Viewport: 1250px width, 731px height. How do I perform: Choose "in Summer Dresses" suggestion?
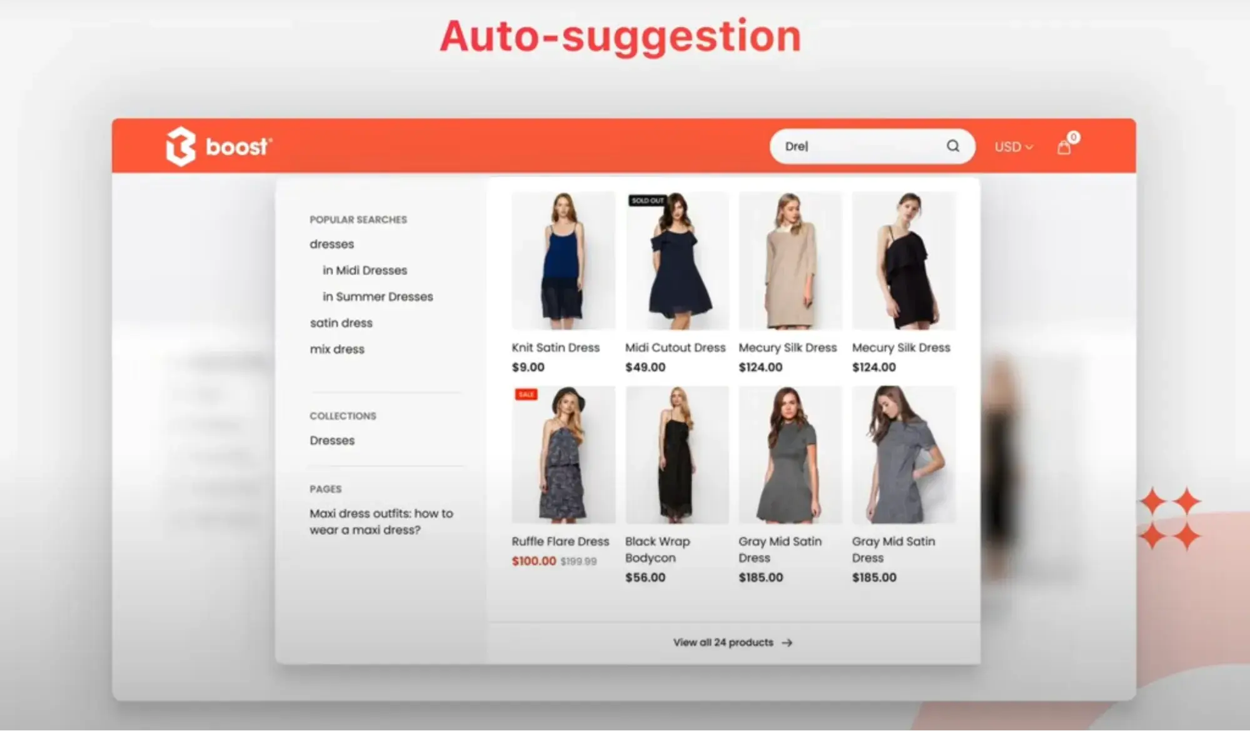378,297
